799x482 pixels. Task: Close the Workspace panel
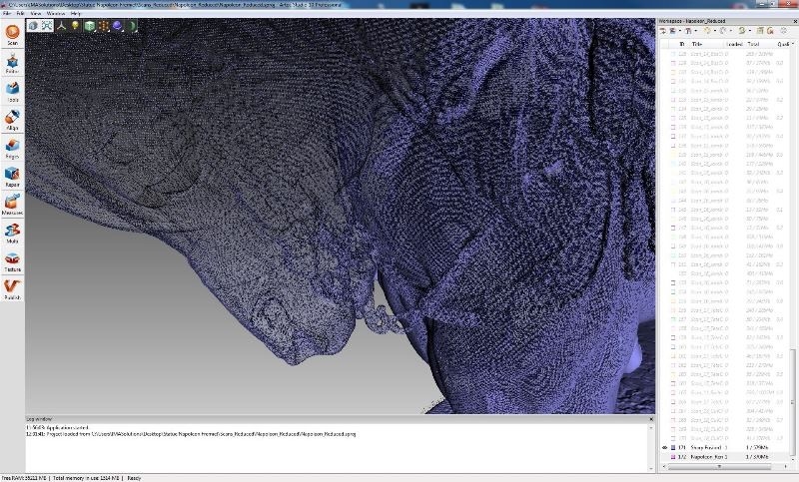point(795,21)
